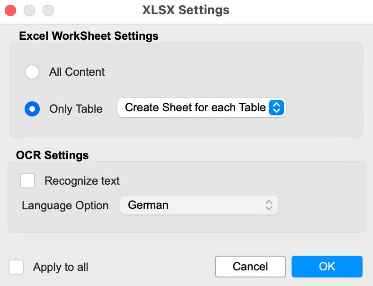Click the OCR Settings section heading
Screen dimensions: 373x286
click(x=53, y=155)
